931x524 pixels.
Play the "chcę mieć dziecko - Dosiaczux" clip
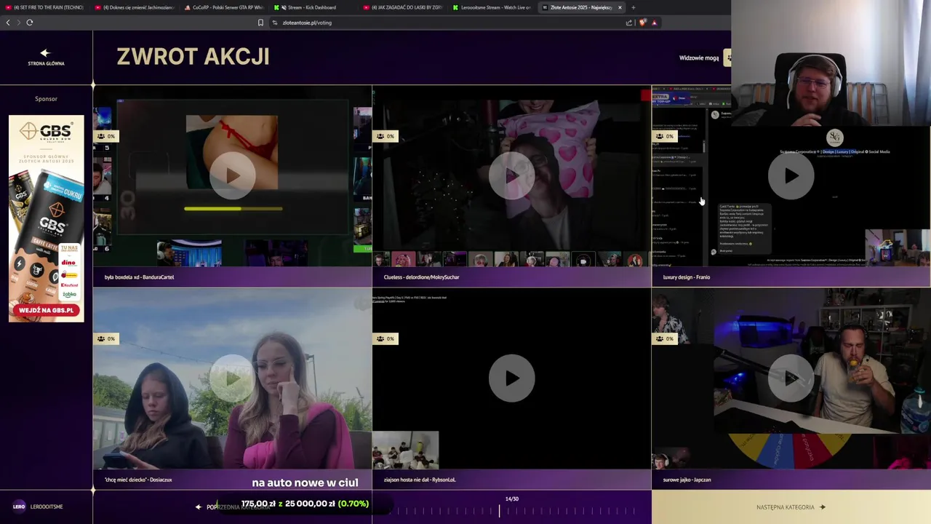pyautogui.click(x=232, y=378)
